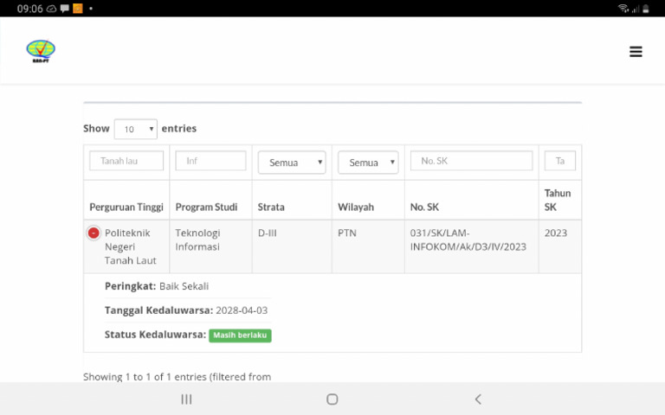Click the Masih berlaku status badge

click(240, 335)
